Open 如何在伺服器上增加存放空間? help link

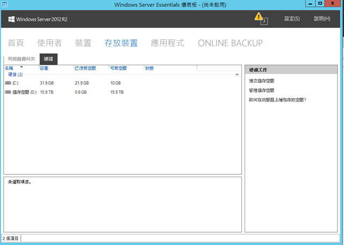[x=277, y=100]
